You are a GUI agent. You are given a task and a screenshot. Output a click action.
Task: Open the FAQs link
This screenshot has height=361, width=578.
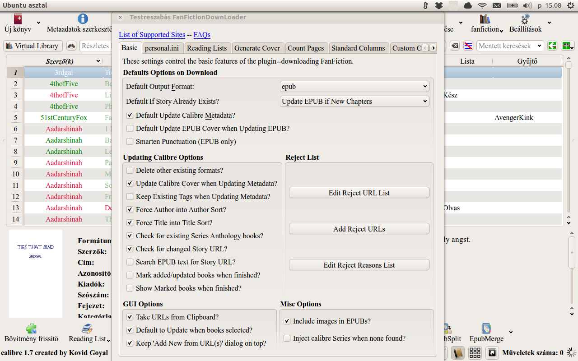(x=202, y=35)
